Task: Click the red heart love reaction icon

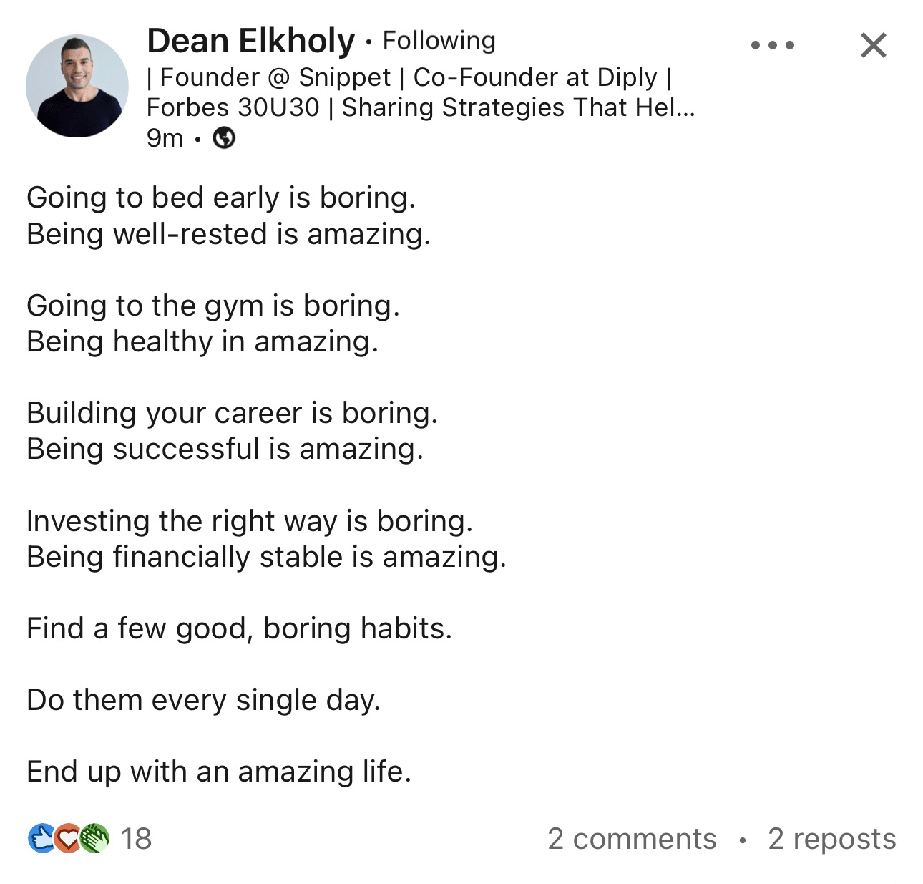Action: [68, 838]
